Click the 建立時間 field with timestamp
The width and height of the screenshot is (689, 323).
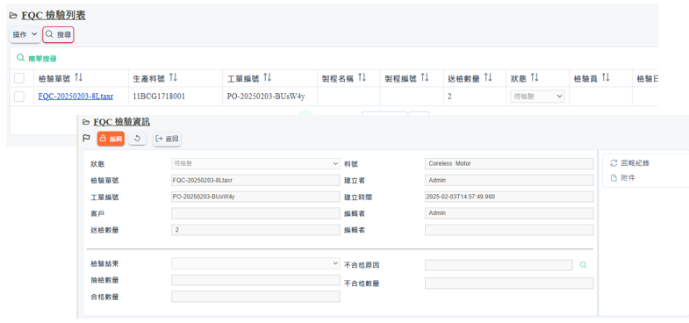point(509,197)
